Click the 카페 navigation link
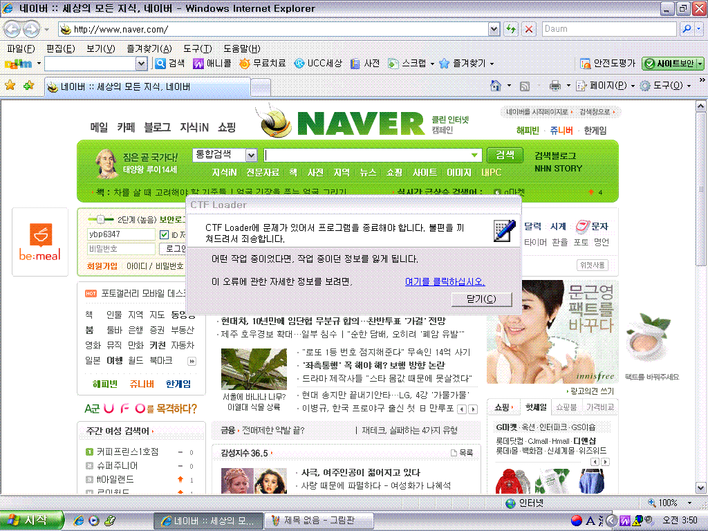 pos(126,127)
